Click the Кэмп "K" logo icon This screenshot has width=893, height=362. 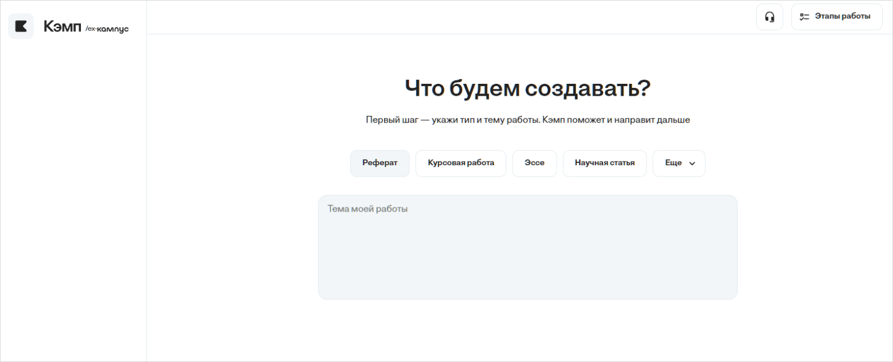pos(21,26)
